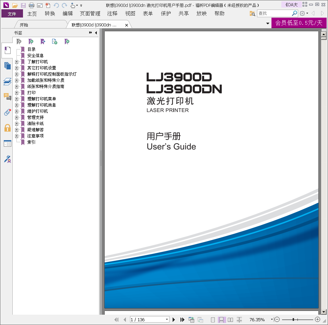Viewport: 328px width, 325px height.
Task: Open the 转换 ribbon tab
Action: [x=50, y=14]
